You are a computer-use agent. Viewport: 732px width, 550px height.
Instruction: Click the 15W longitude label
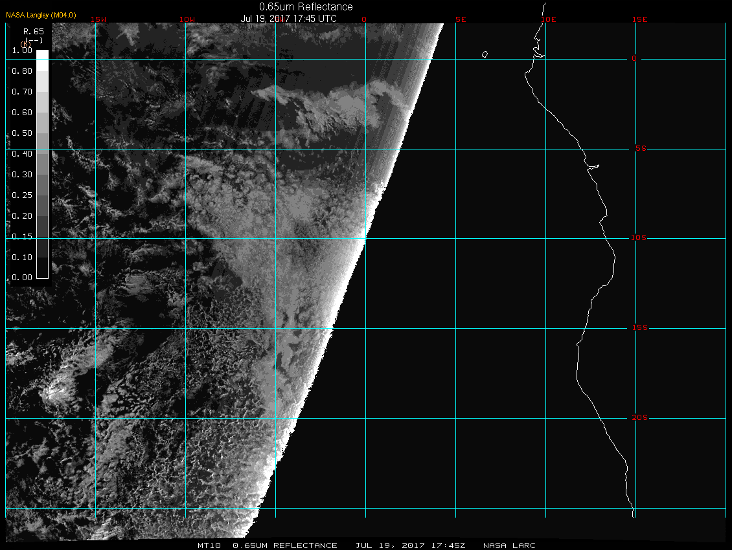(98, 19)
